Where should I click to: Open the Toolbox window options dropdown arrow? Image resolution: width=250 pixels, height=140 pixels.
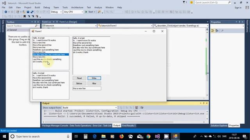[32, 22]
